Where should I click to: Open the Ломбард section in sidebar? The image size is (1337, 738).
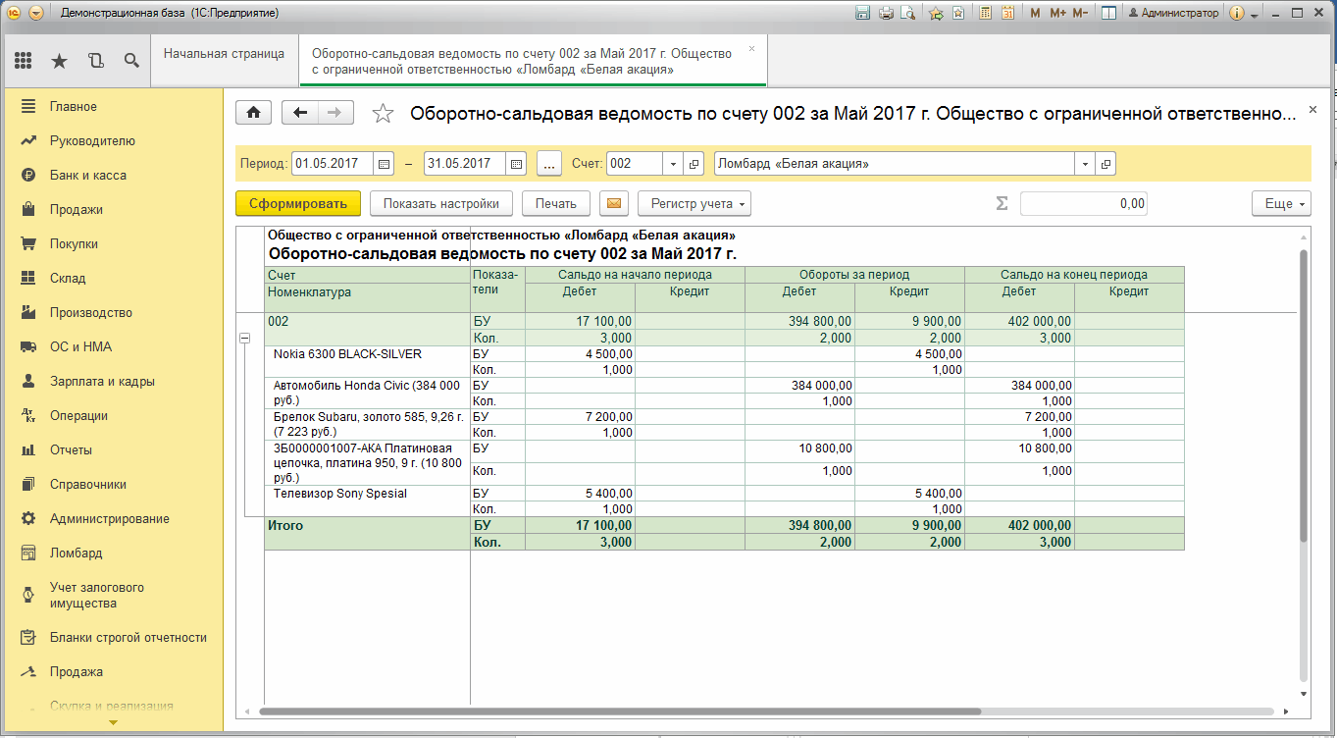[x=77, y=553]
